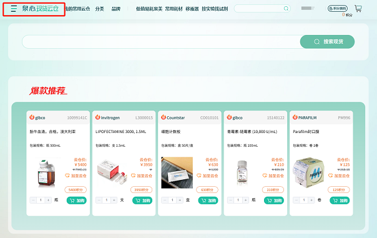377x238 pixels.
Task: Decrease quantity on invitrogen card
Action: coord(99,200)
